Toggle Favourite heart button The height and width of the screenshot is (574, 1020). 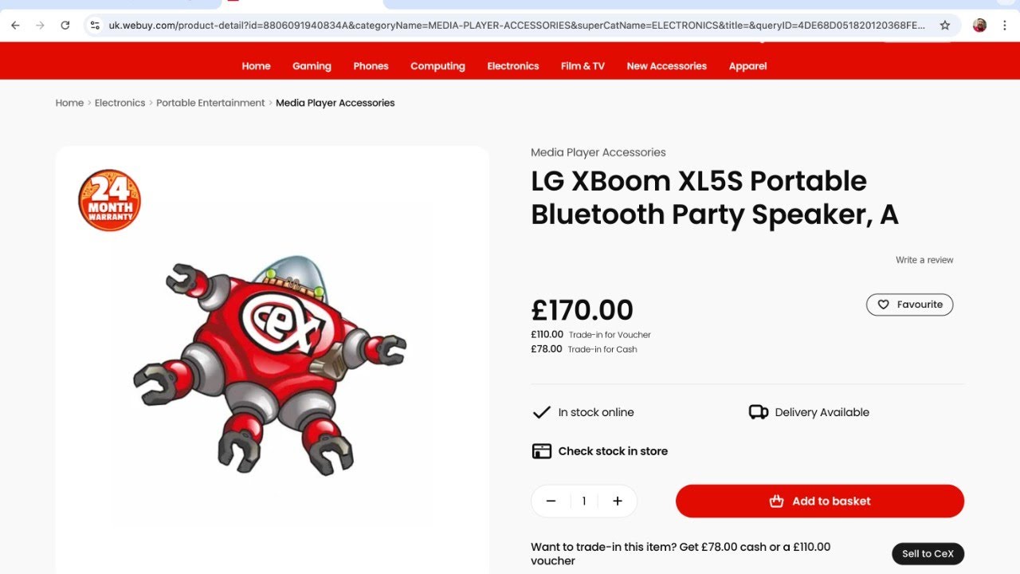[909, 305]
